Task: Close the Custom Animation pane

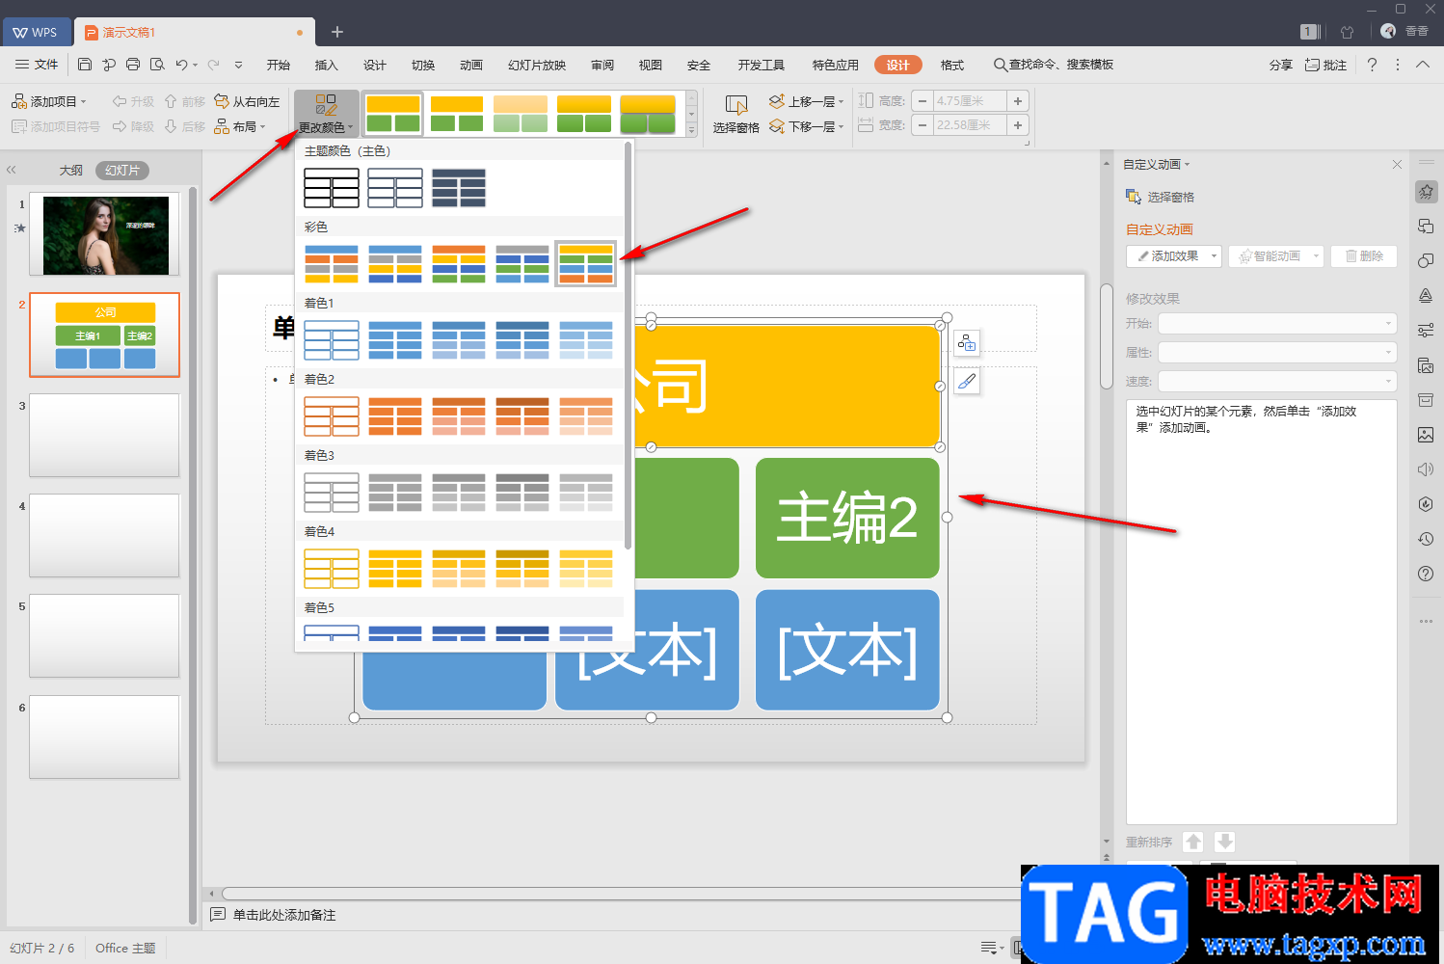Action: [1397, 165]
